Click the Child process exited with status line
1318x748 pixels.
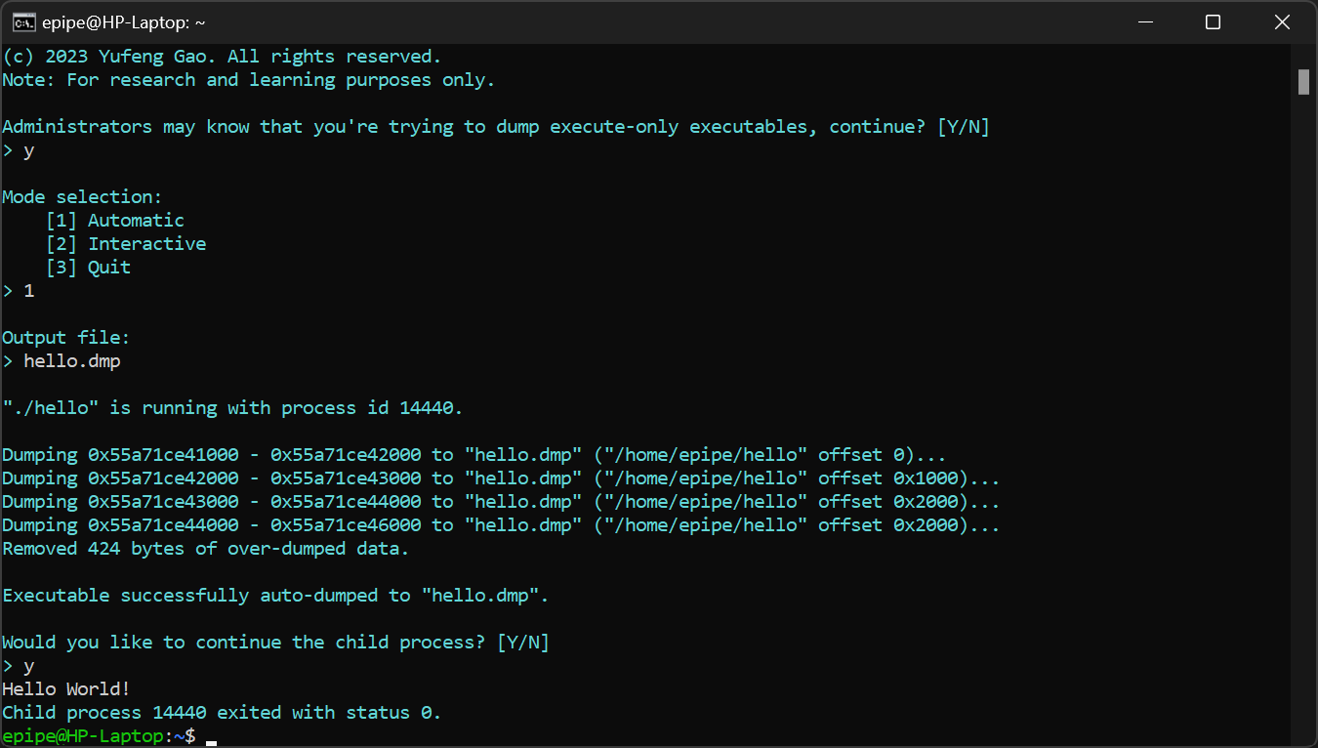tap(222, 713)
